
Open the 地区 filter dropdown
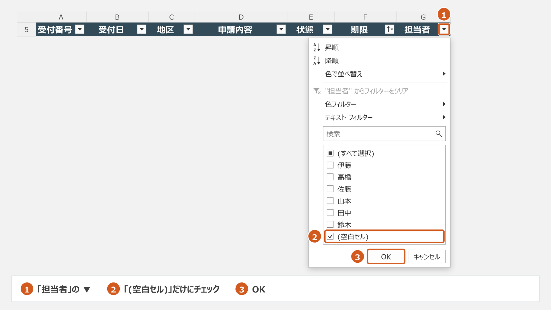point(188,29)
